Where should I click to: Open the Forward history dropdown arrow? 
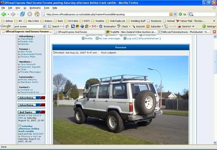[x=18, y=14]
